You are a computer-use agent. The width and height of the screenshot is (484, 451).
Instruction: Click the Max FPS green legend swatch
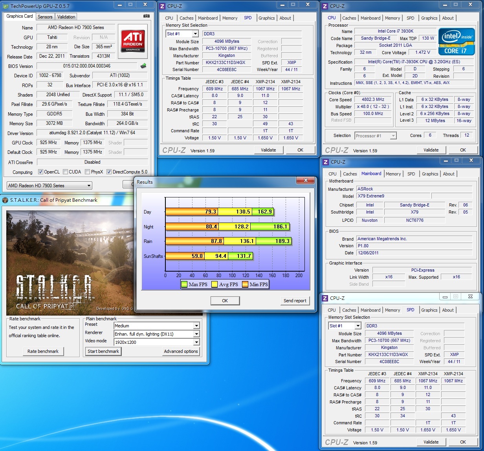click(184, 285)
